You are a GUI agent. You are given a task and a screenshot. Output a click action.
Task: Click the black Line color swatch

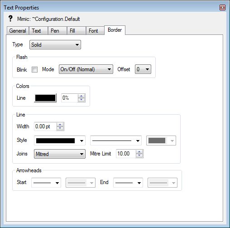[x=45, y=98]
